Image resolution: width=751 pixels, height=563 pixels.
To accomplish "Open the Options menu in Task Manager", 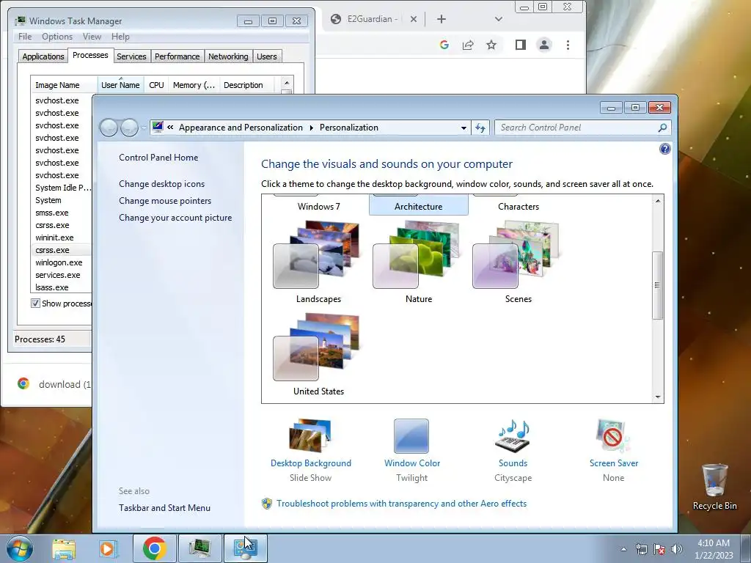I will pyautogui.click(x=57, y=37).
